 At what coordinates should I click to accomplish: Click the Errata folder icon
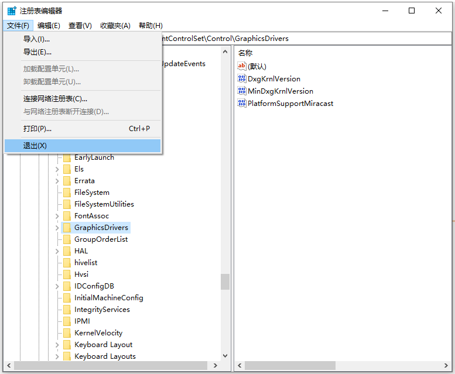pyautogui.click(x=67, y=181)
